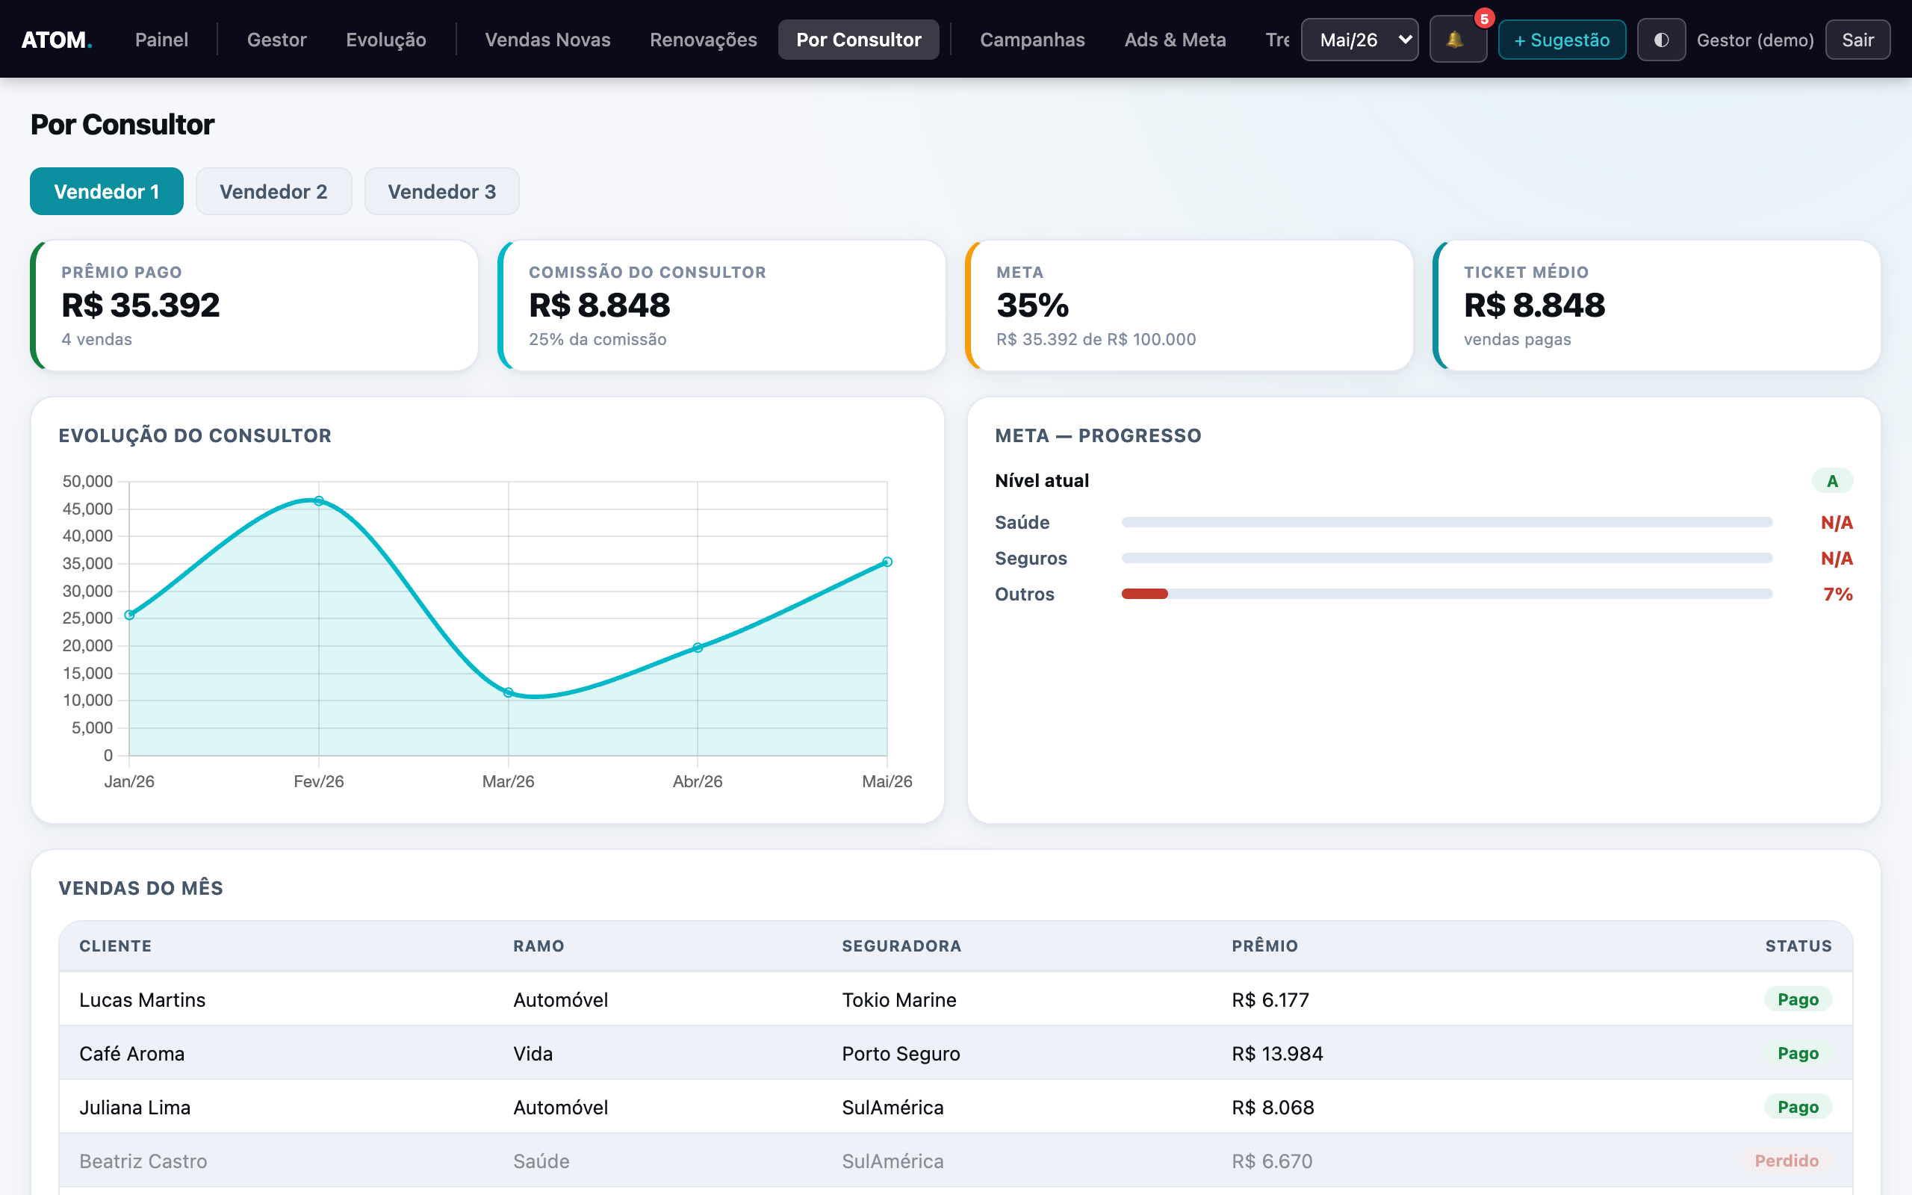Open the notifications bell icon

coord(1458,40)
